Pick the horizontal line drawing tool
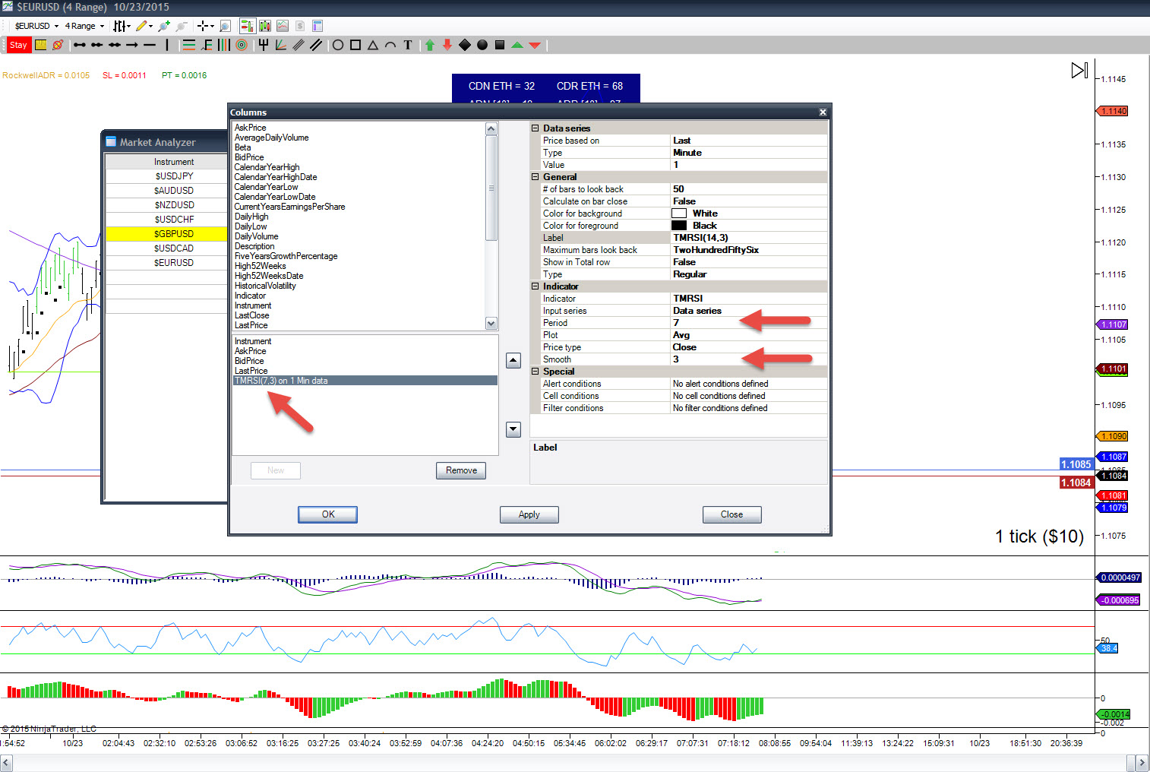This screenshot has width=1150, height=772. 150,45
